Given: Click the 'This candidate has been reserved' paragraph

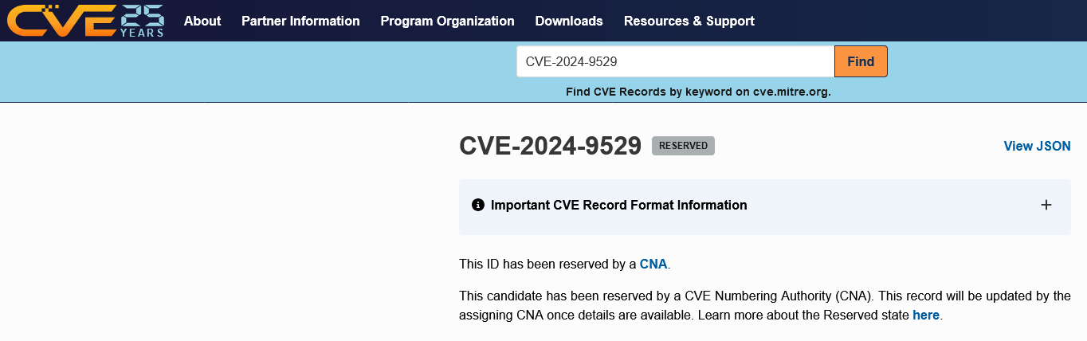Looking at the screenshot, I should (x=765, y=305).
